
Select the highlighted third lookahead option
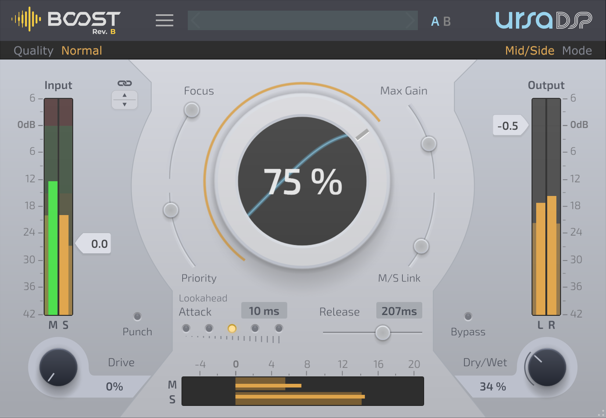[x=232, y=328]
